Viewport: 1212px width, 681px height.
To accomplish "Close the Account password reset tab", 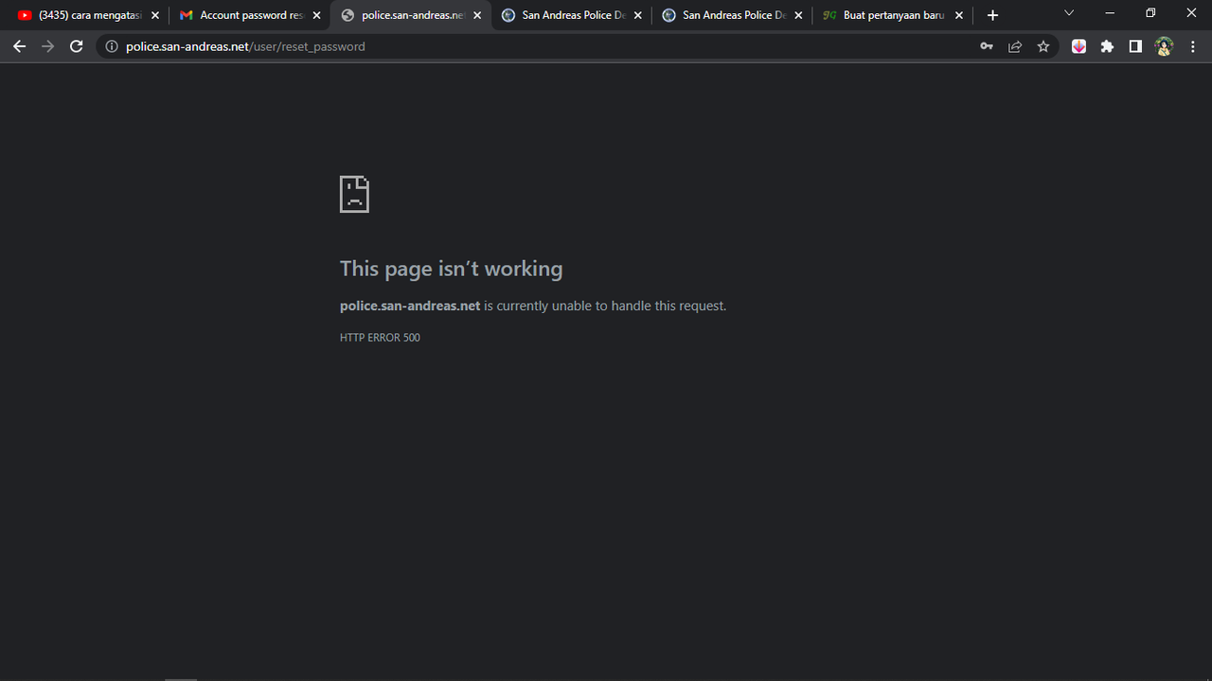I will click(316, 16).
